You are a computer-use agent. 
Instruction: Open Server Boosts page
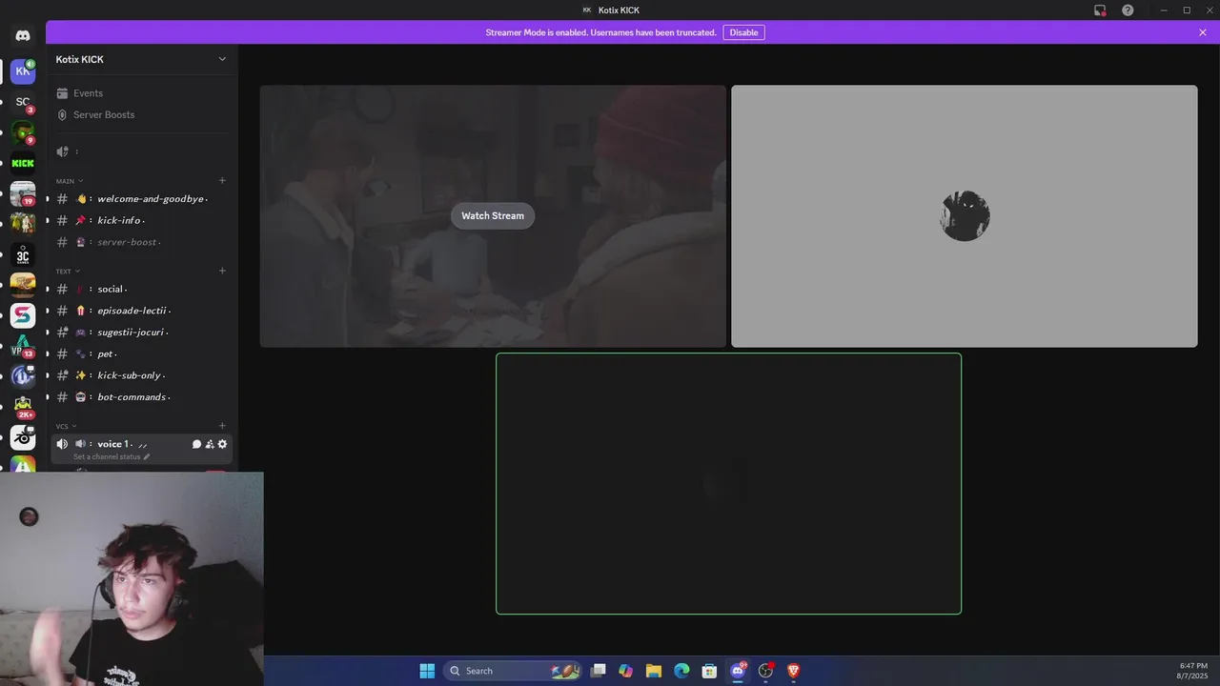(142, 114)
